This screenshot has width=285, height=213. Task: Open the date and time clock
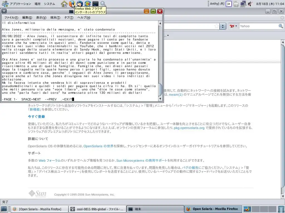[x=270, y=4]
